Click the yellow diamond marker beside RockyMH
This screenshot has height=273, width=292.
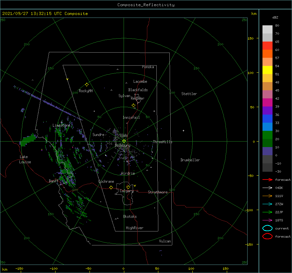[x=87, y=85]
